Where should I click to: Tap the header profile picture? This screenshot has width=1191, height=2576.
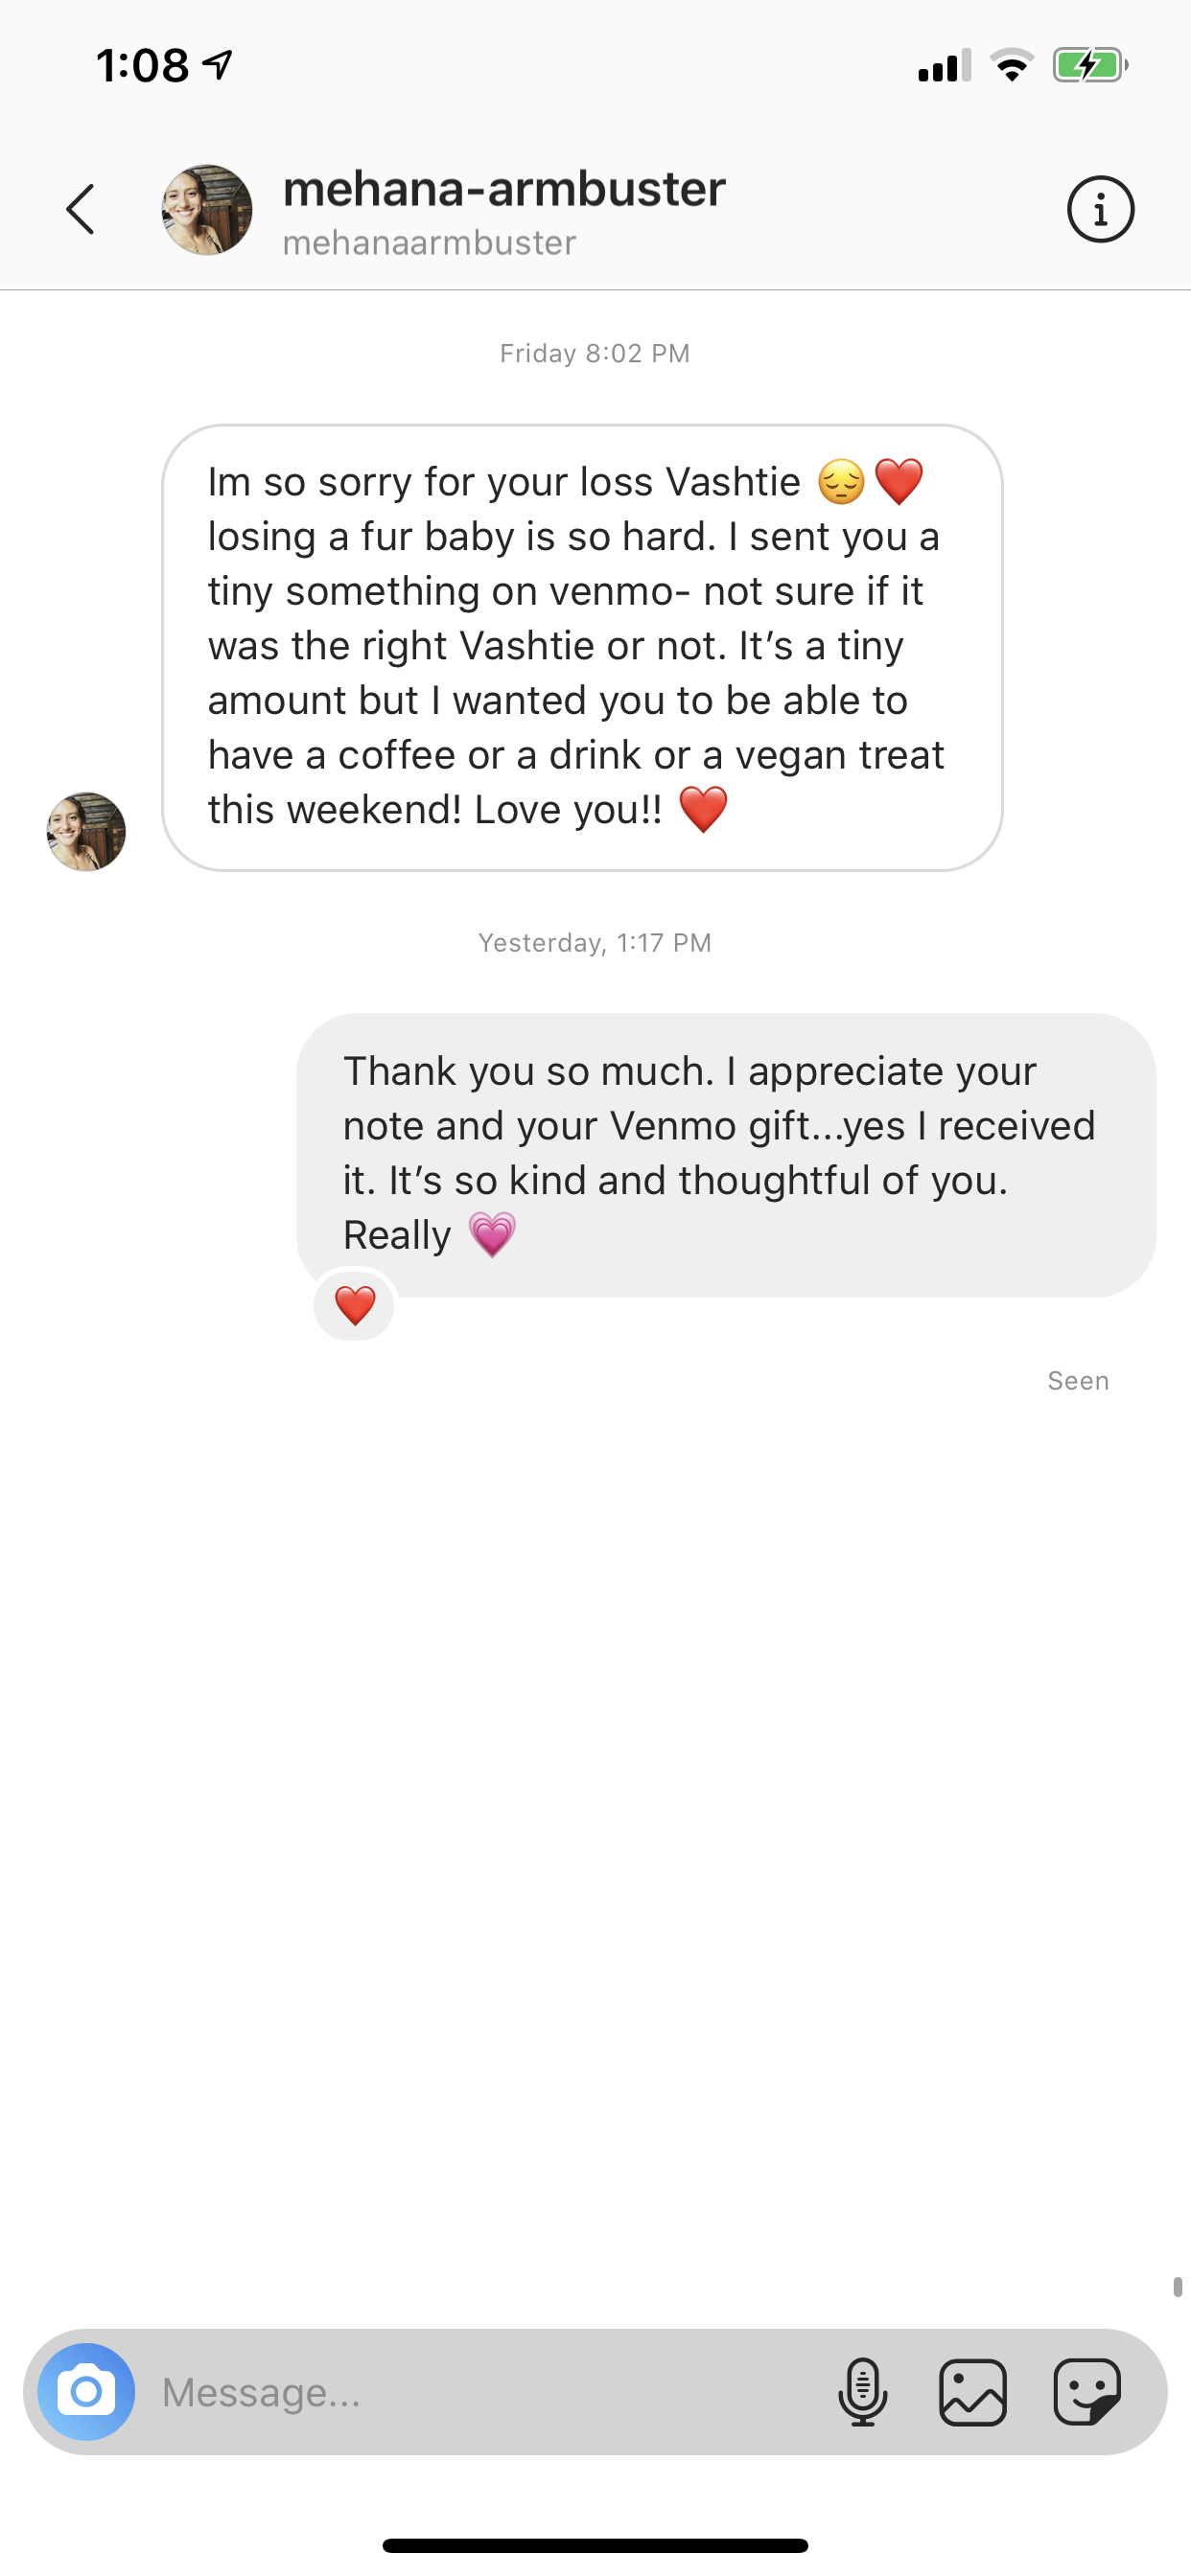pyautogui.click(x=207, y=210)
